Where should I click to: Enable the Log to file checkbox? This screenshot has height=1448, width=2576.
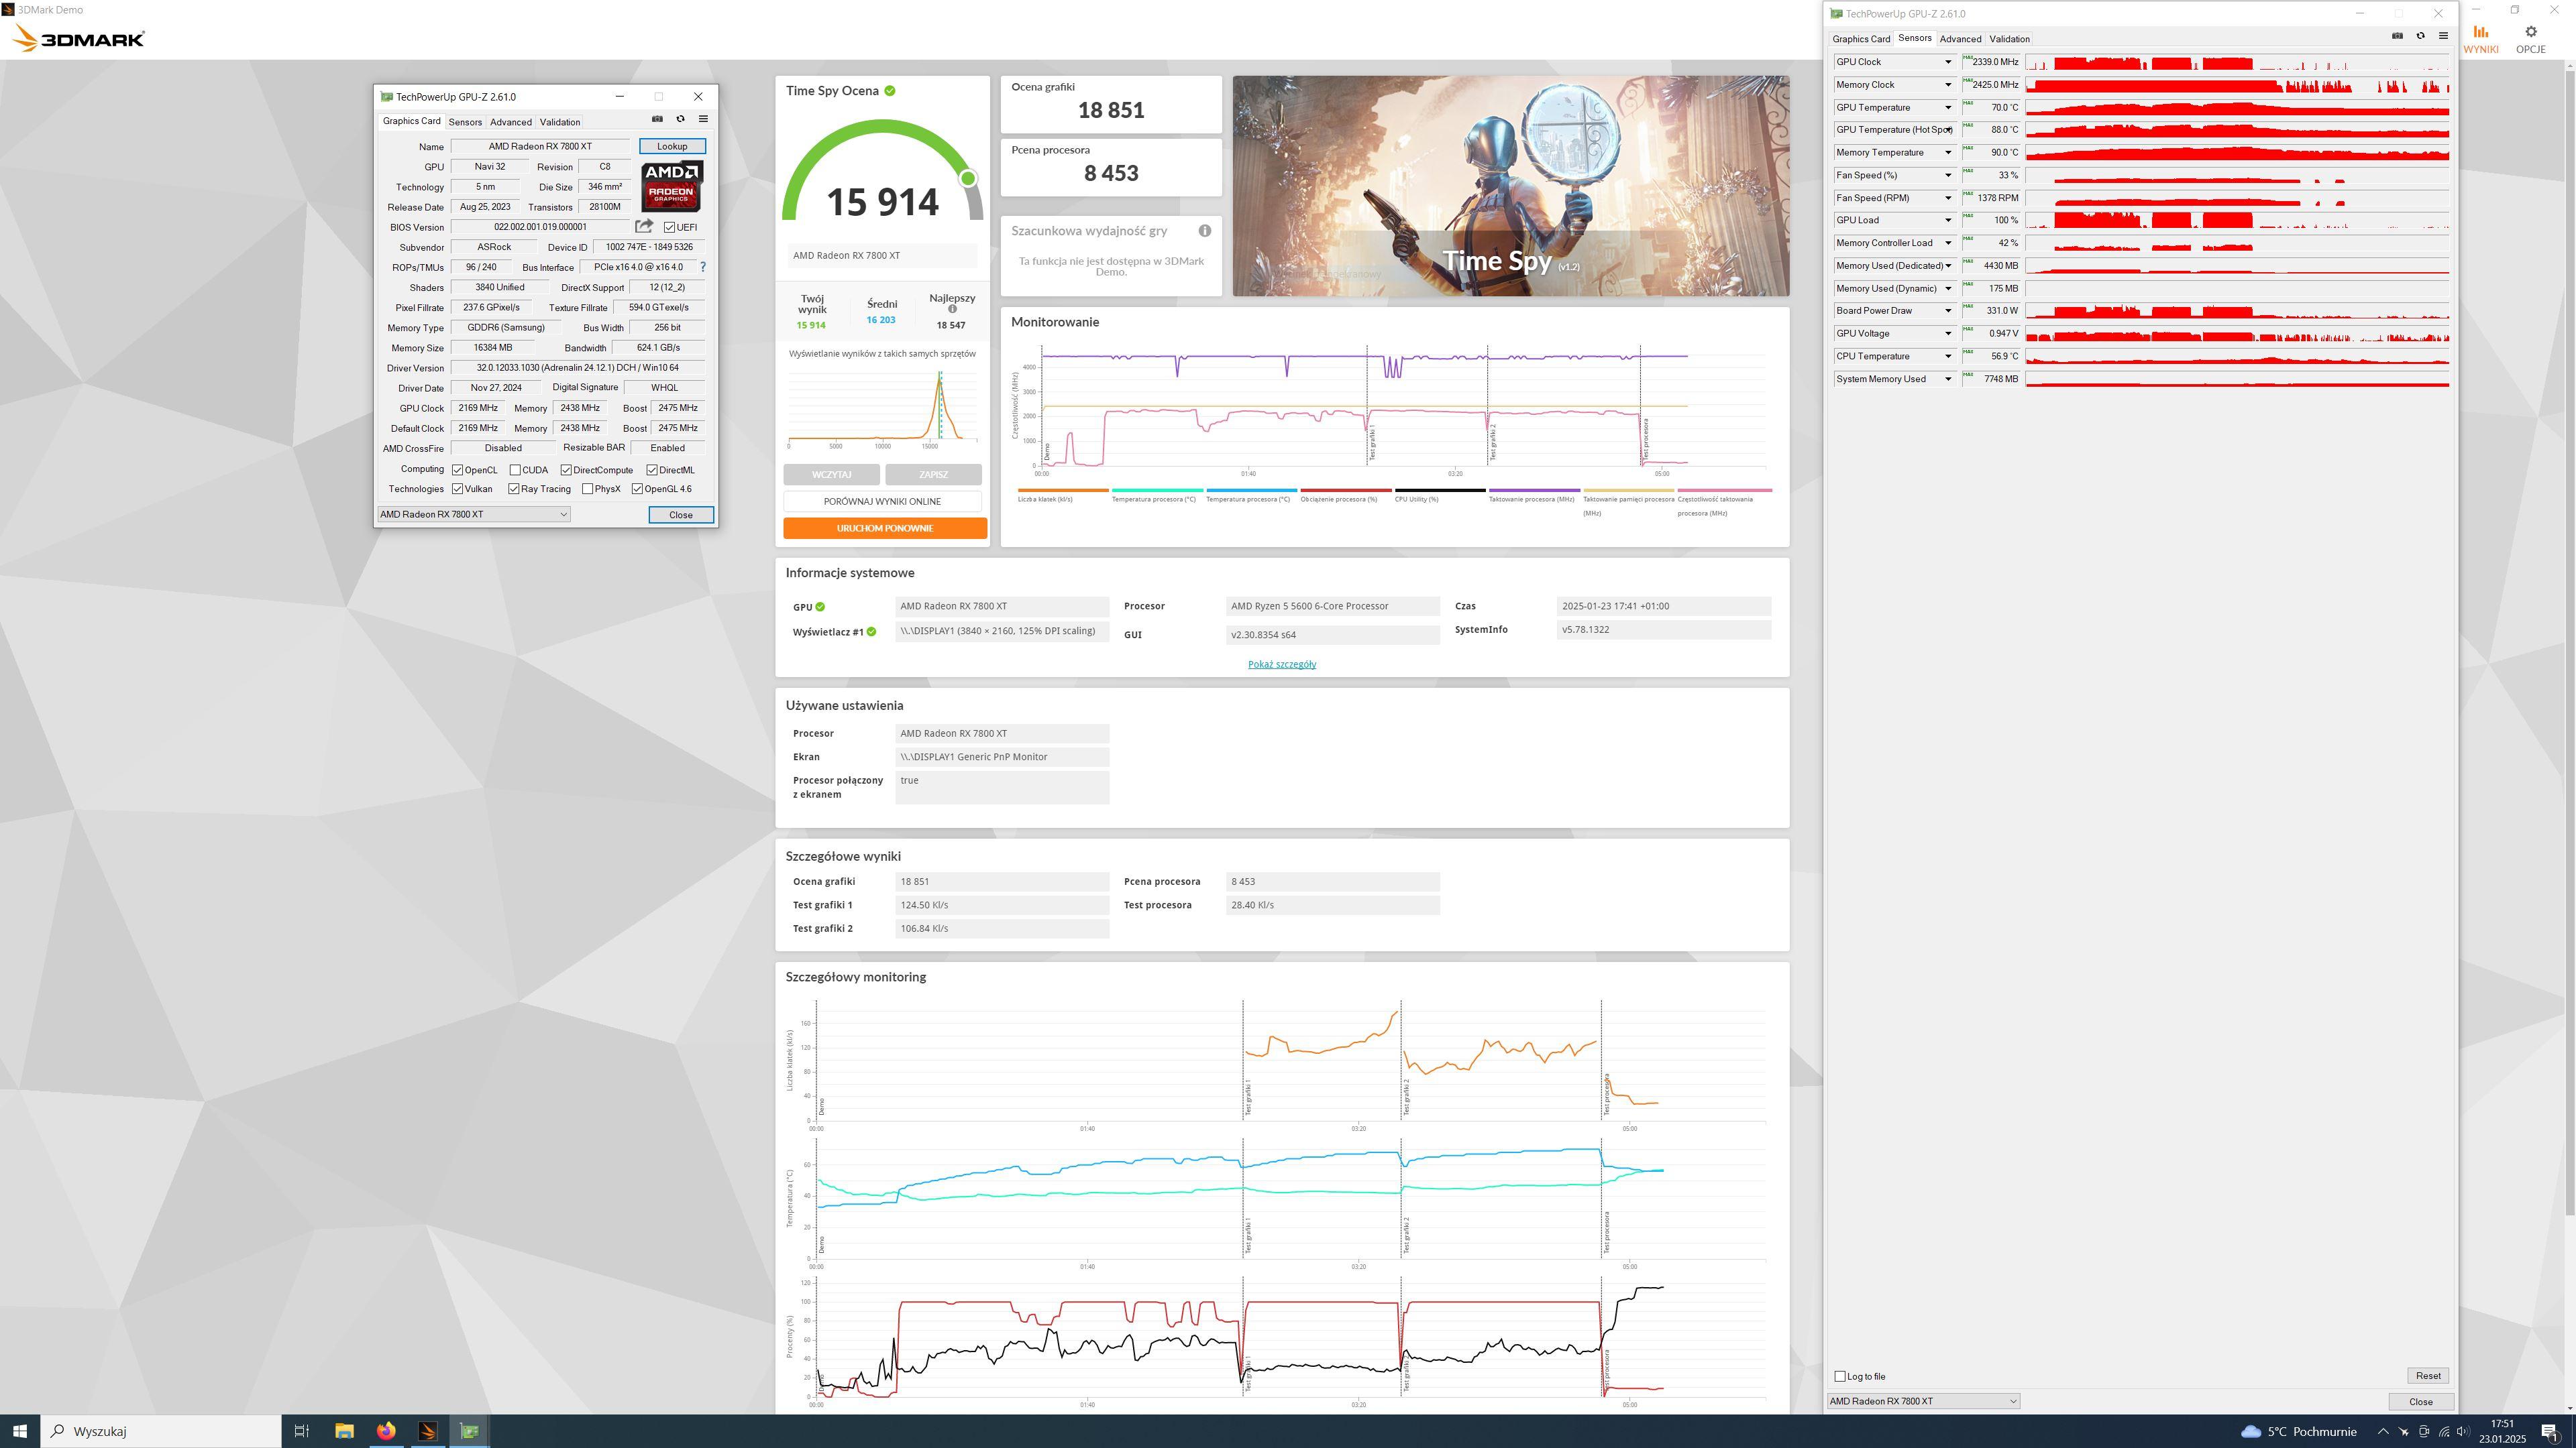point(1840,1376)
